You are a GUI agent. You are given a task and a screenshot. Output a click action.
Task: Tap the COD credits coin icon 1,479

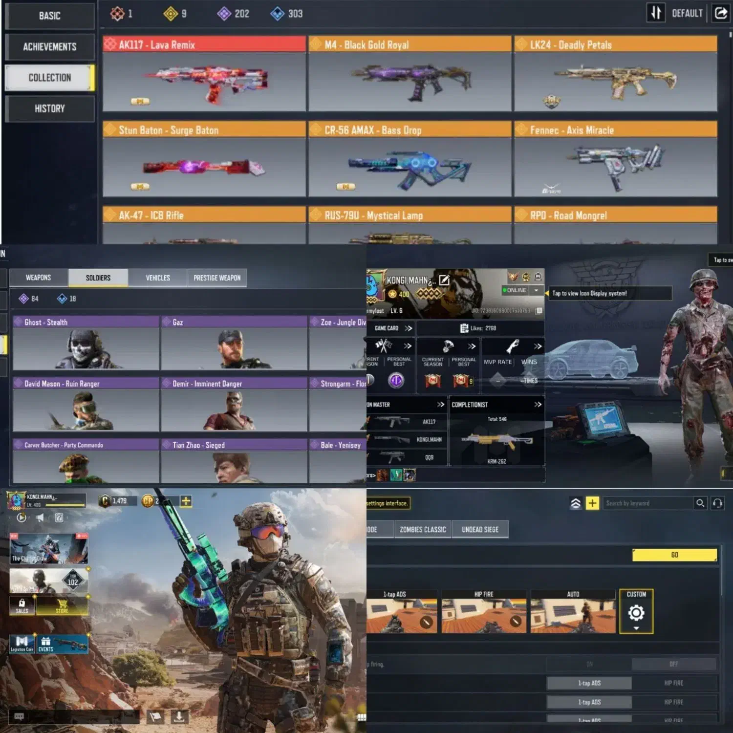[x=104, y=501]
